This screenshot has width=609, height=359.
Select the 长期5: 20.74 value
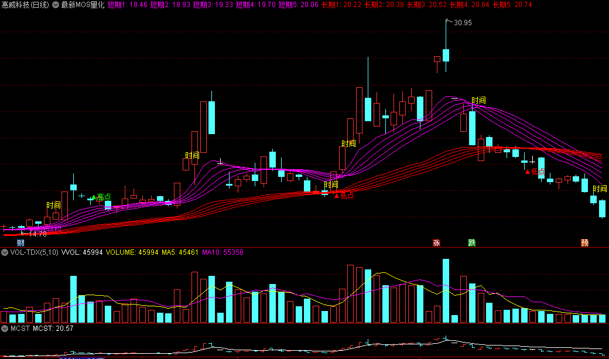512,5
